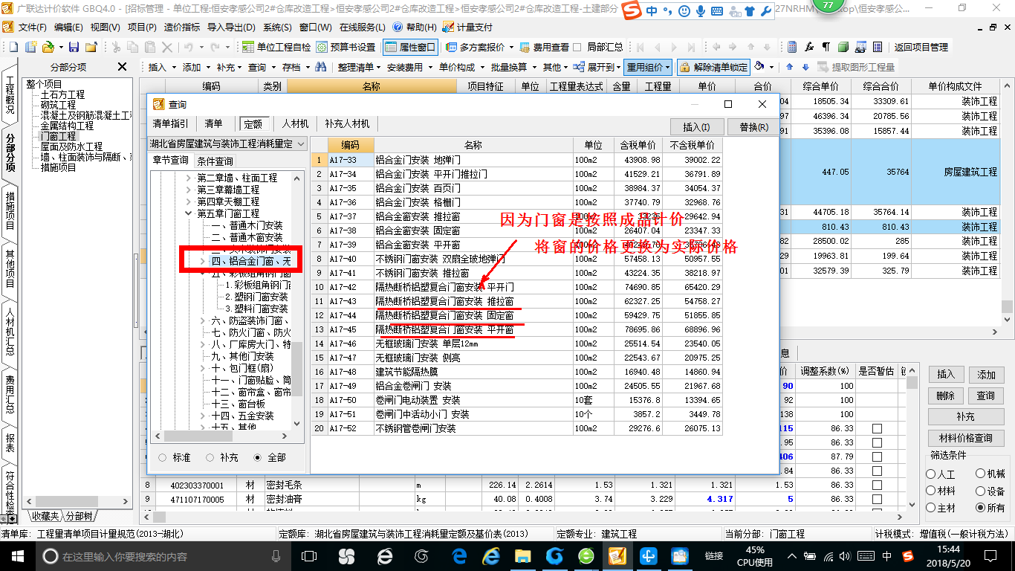This screenshot has width=1015, height=571.
Task: Click the fx formula icon
Action: click(809, 47)
